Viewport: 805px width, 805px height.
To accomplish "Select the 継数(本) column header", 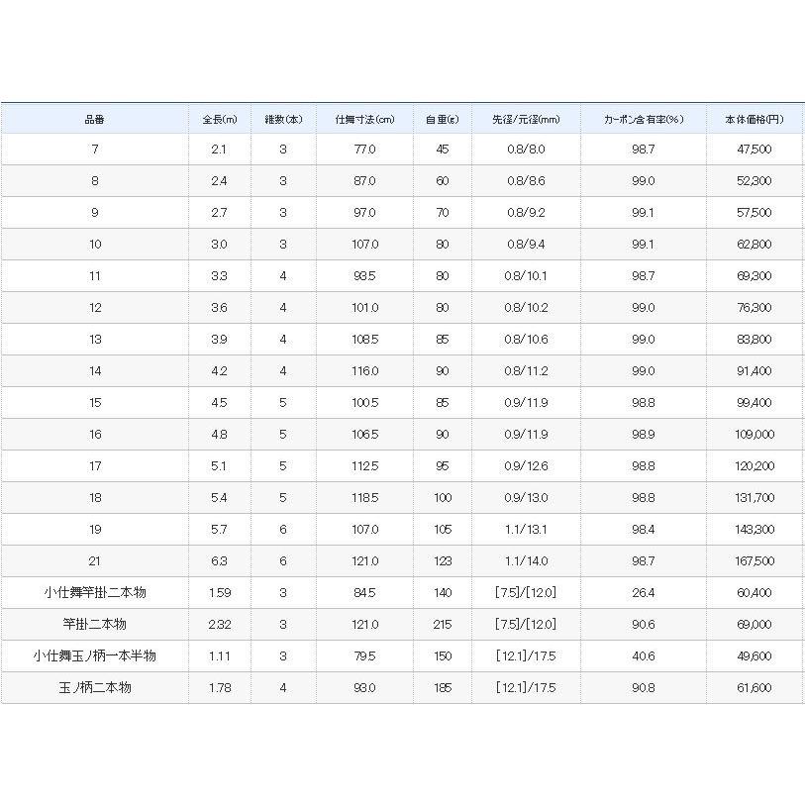I will 283,119.
